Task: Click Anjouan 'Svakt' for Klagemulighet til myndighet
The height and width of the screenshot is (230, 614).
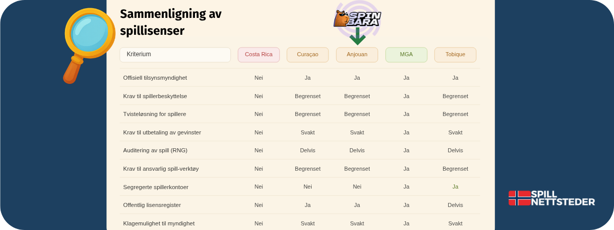Action: tap(357, 223)
